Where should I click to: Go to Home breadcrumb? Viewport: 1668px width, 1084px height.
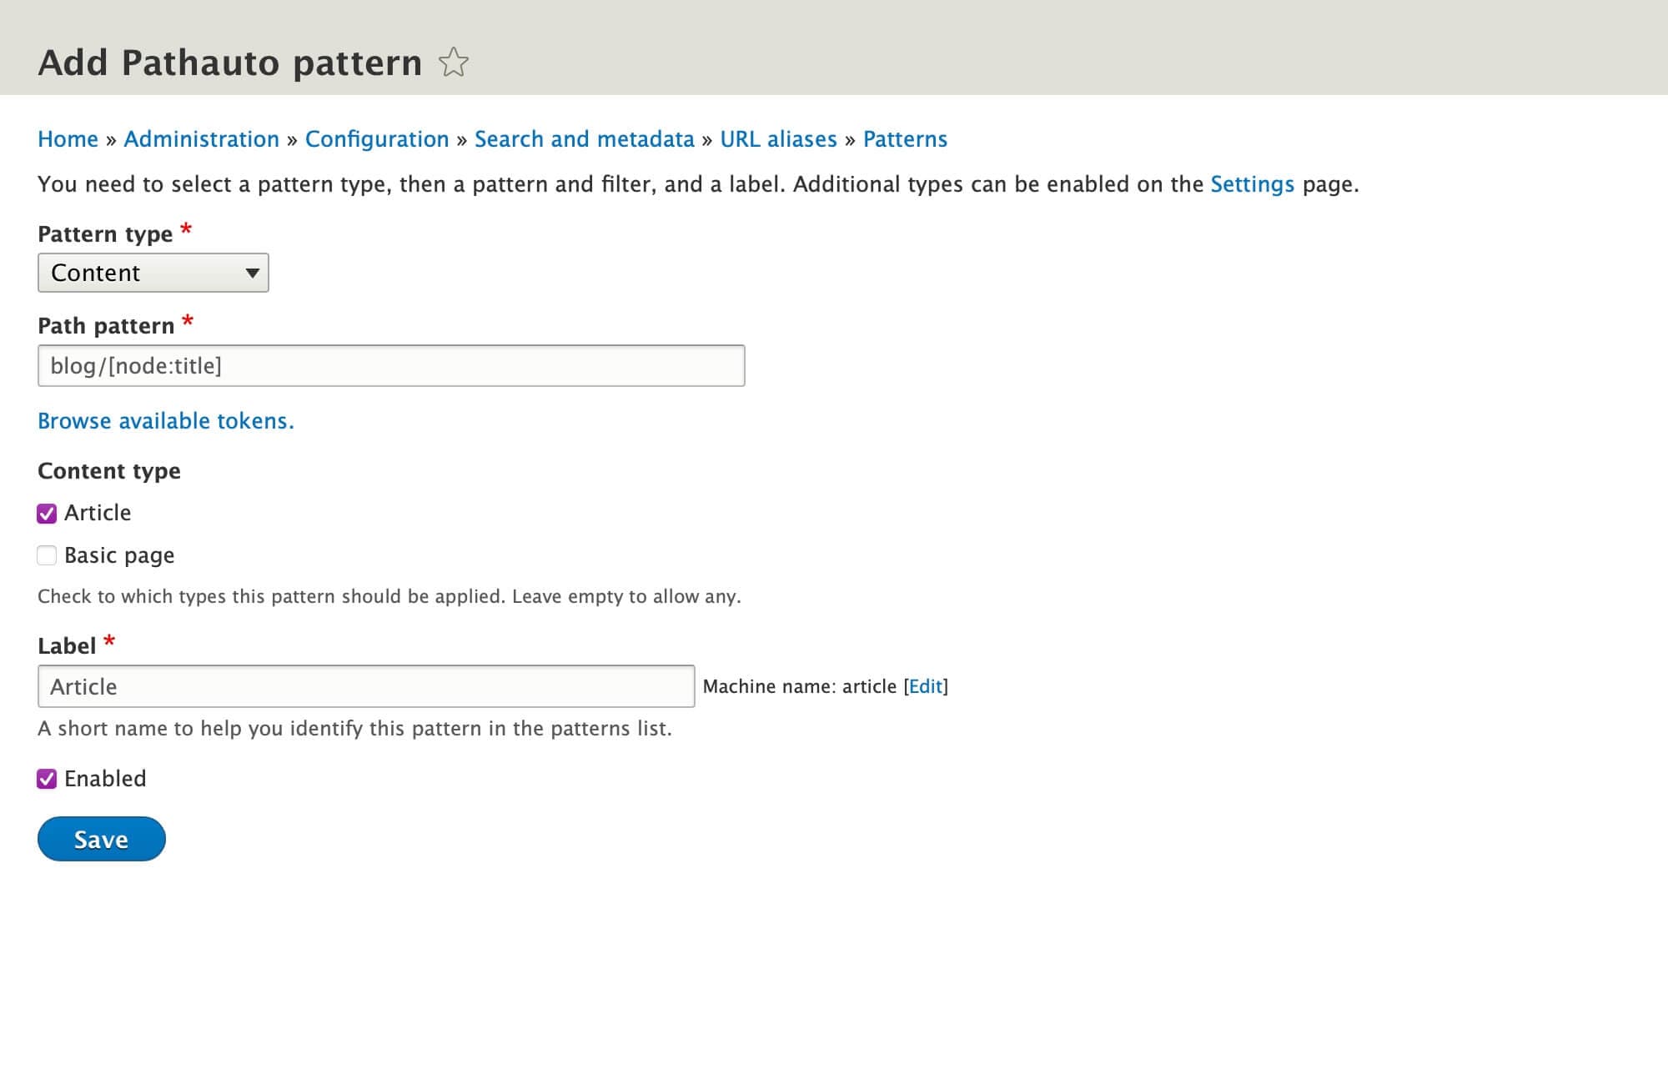click(68, 139)
